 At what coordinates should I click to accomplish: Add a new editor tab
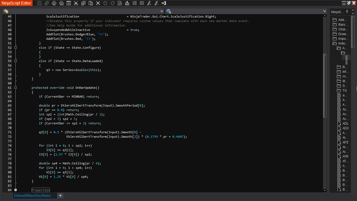60,196
